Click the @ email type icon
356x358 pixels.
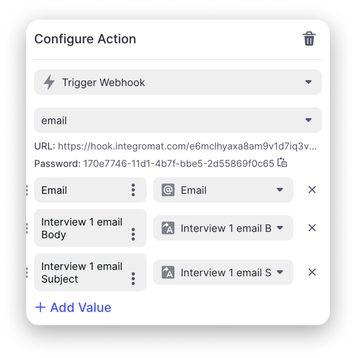[x=167, y=190]
